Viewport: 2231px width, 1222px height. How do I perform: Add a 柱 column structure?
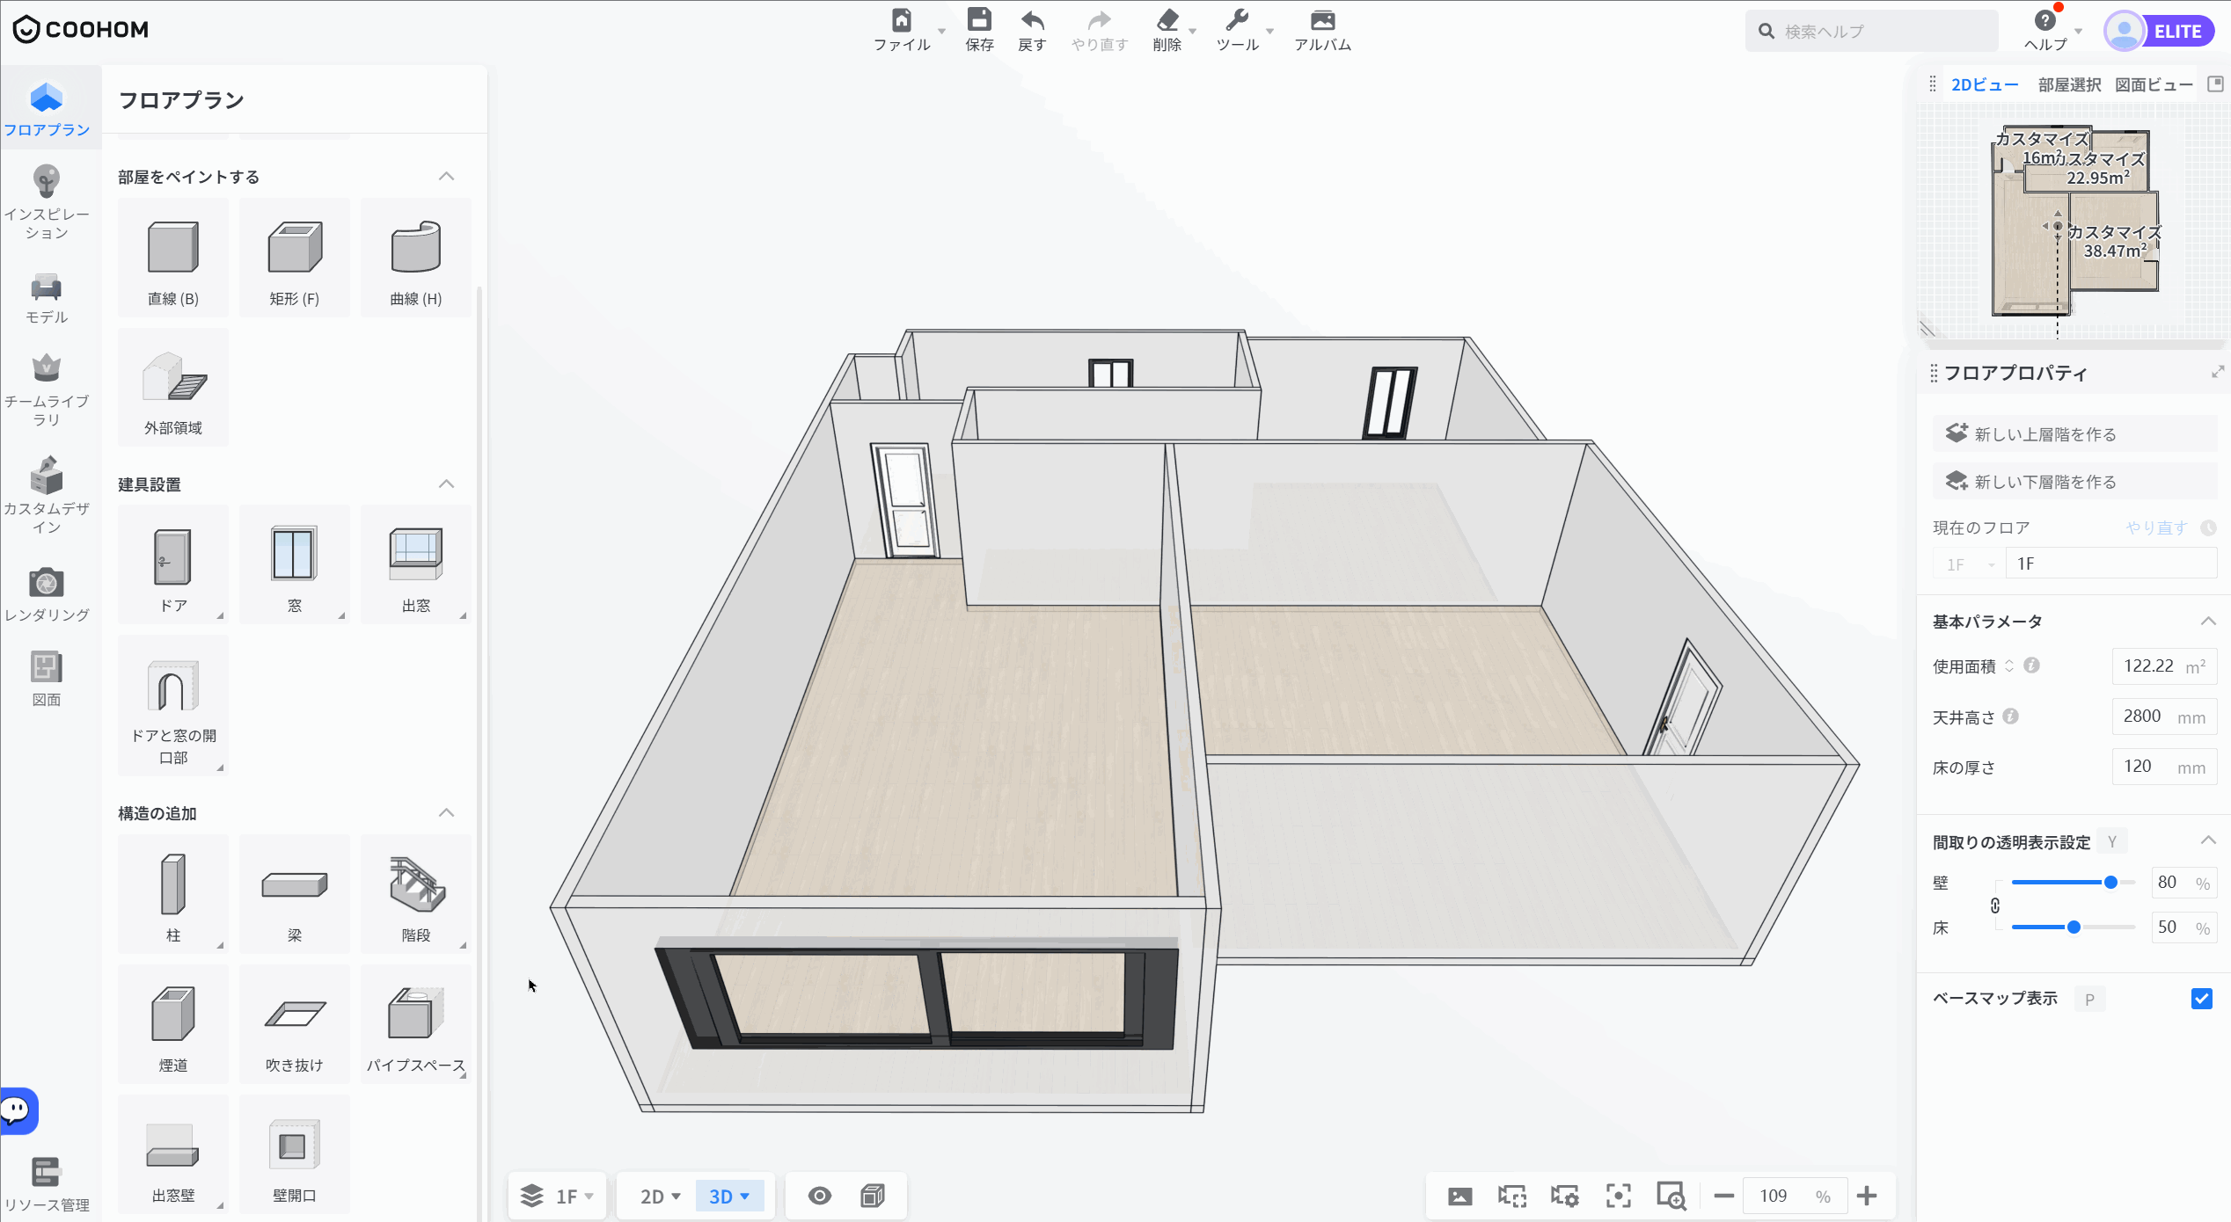point(173,894)
